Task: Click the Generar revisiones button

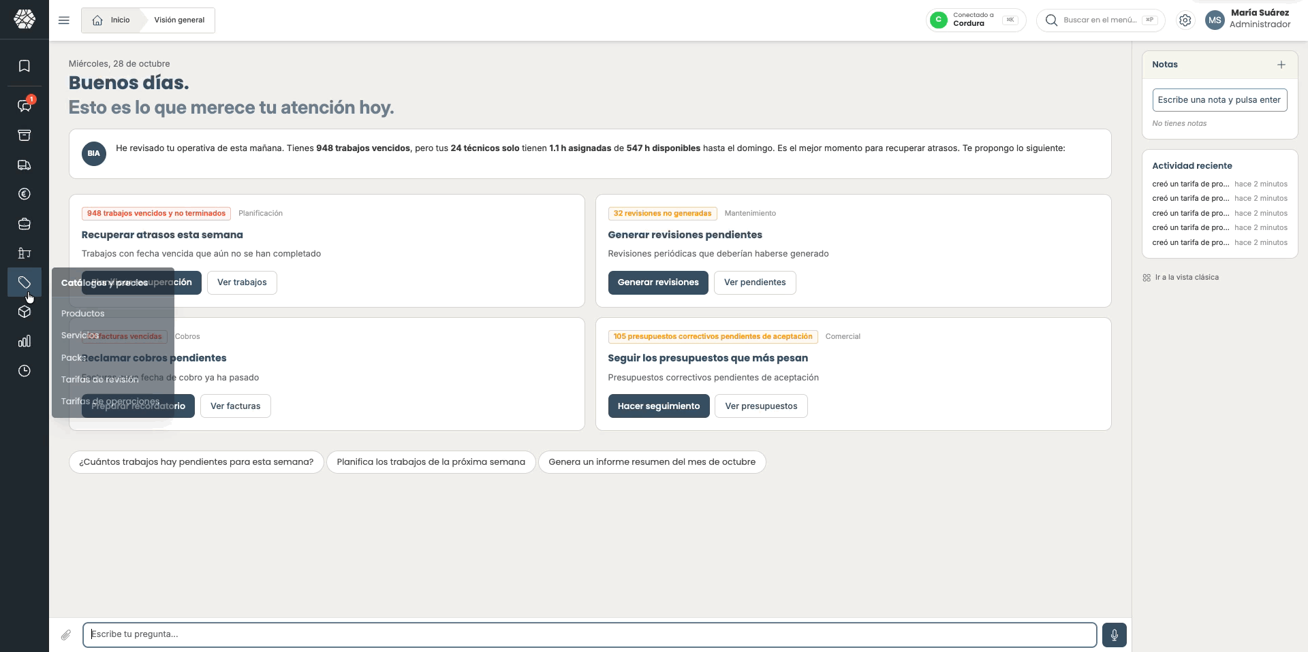Action: coord(658,282)
